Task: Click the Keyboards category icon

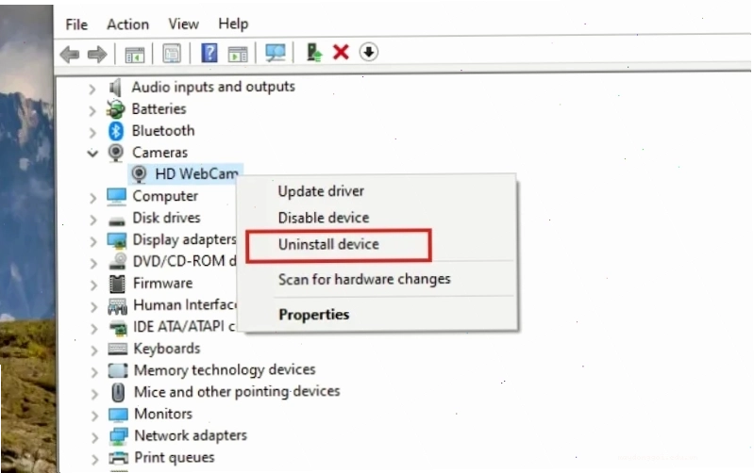Action: click(118, 350)
